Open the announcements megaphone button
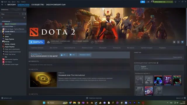Image resolution: width=187 pixels, height=105 pixels. [x=143, y=2]
